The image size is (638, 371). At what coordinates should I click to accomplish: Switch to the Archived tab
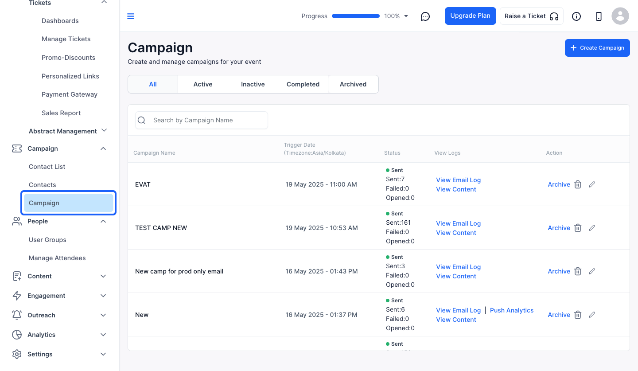coord(353,84)
